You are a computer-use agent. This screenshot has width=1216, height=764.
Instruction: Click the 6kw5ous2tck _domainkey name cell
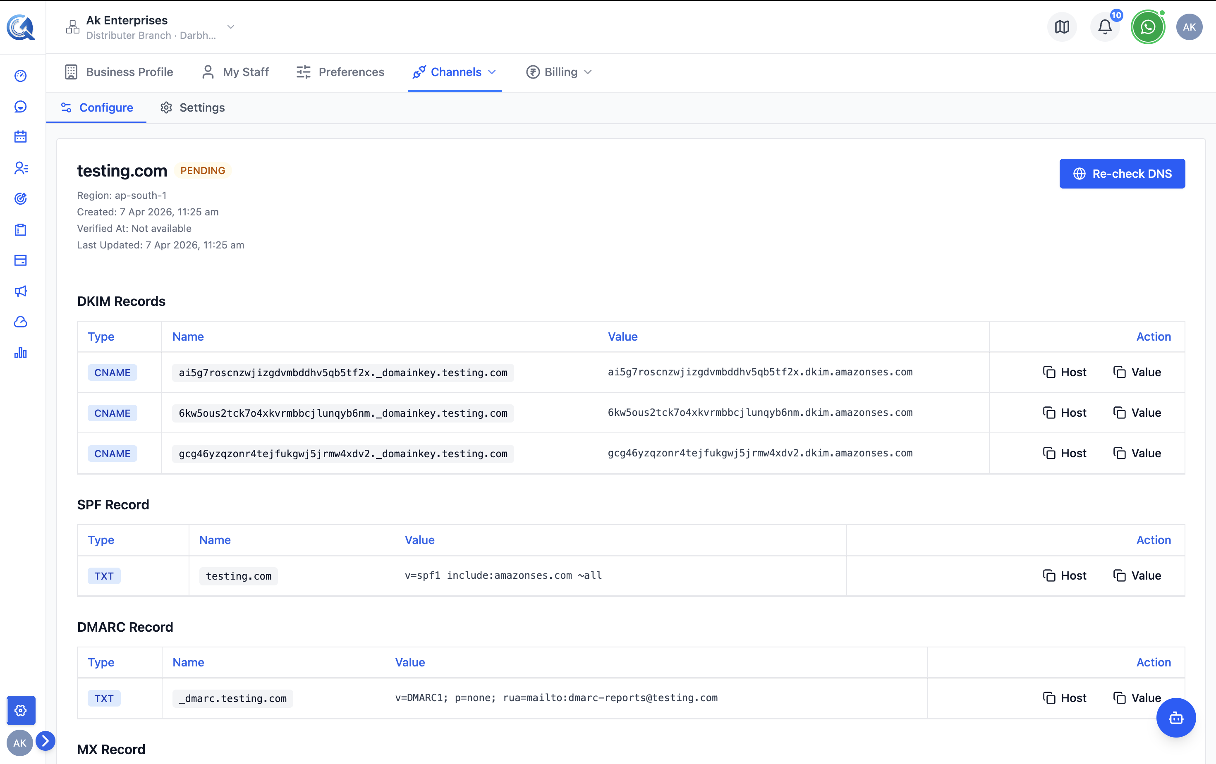click(343, 413)
